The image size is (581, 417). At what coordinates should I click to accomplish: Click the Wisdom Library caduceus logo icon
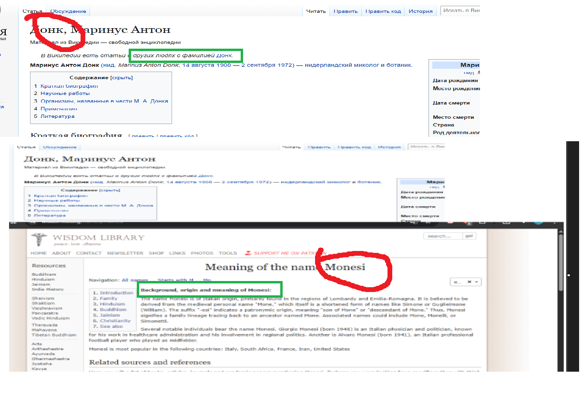(x=39, y=240)
